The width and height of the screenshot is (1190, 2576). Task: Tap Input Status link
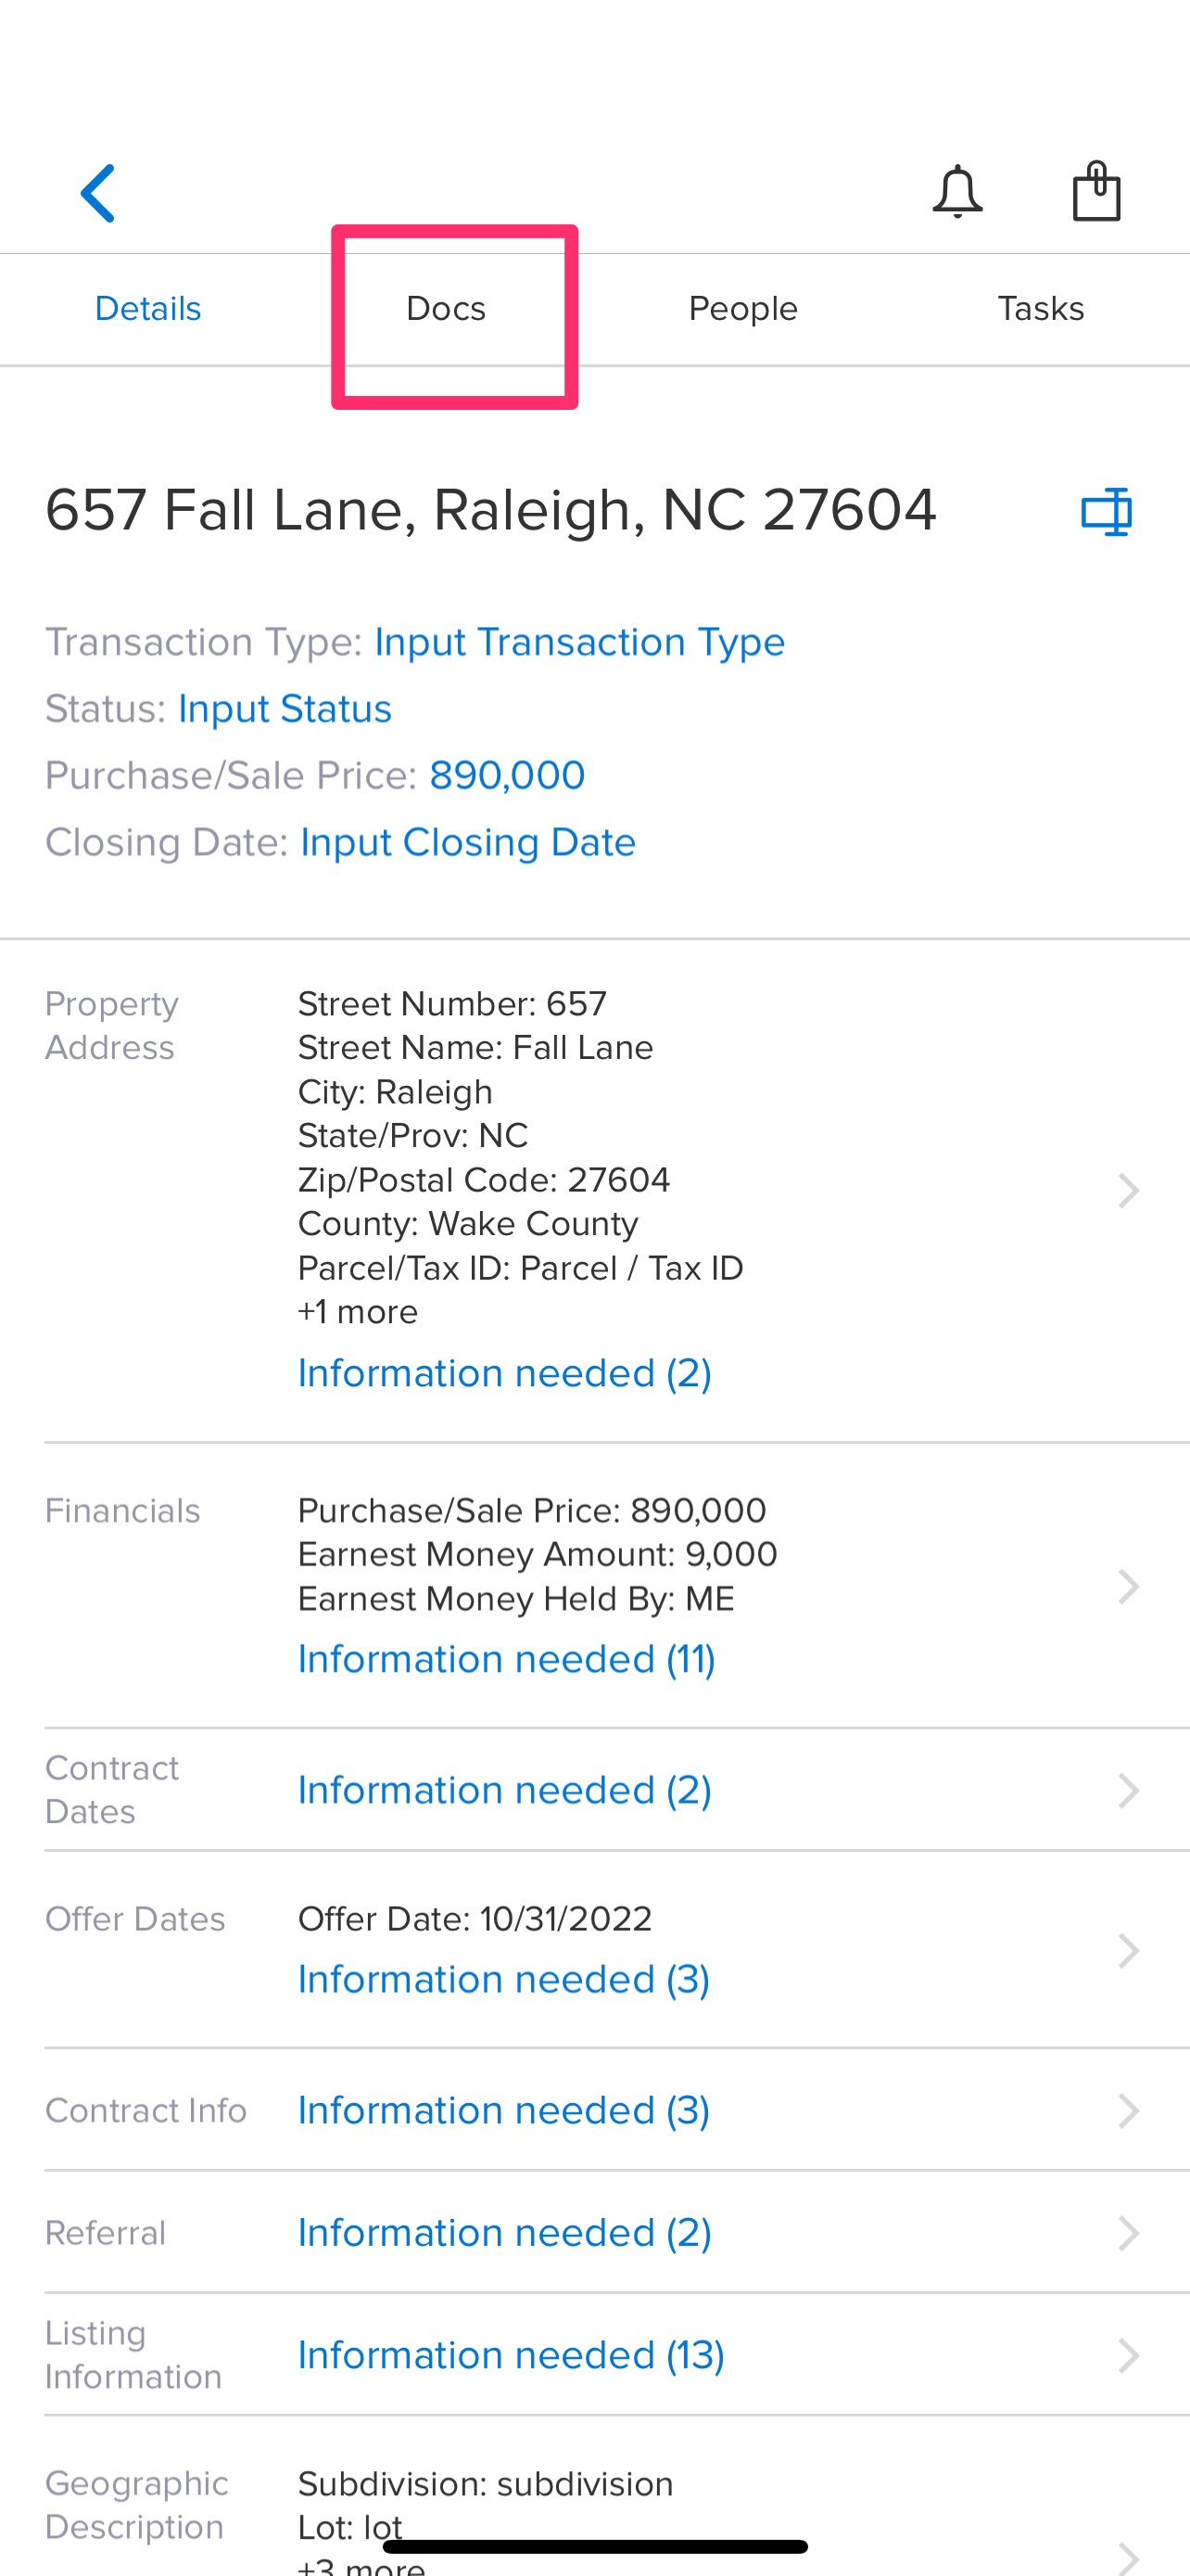(x=285, y=709)
